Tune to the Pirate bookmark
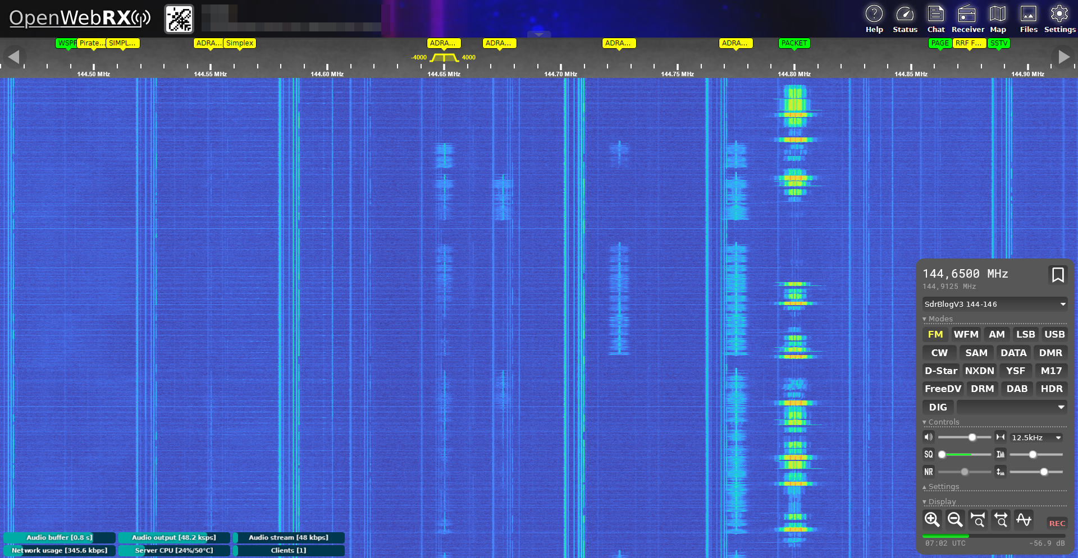 92,43
